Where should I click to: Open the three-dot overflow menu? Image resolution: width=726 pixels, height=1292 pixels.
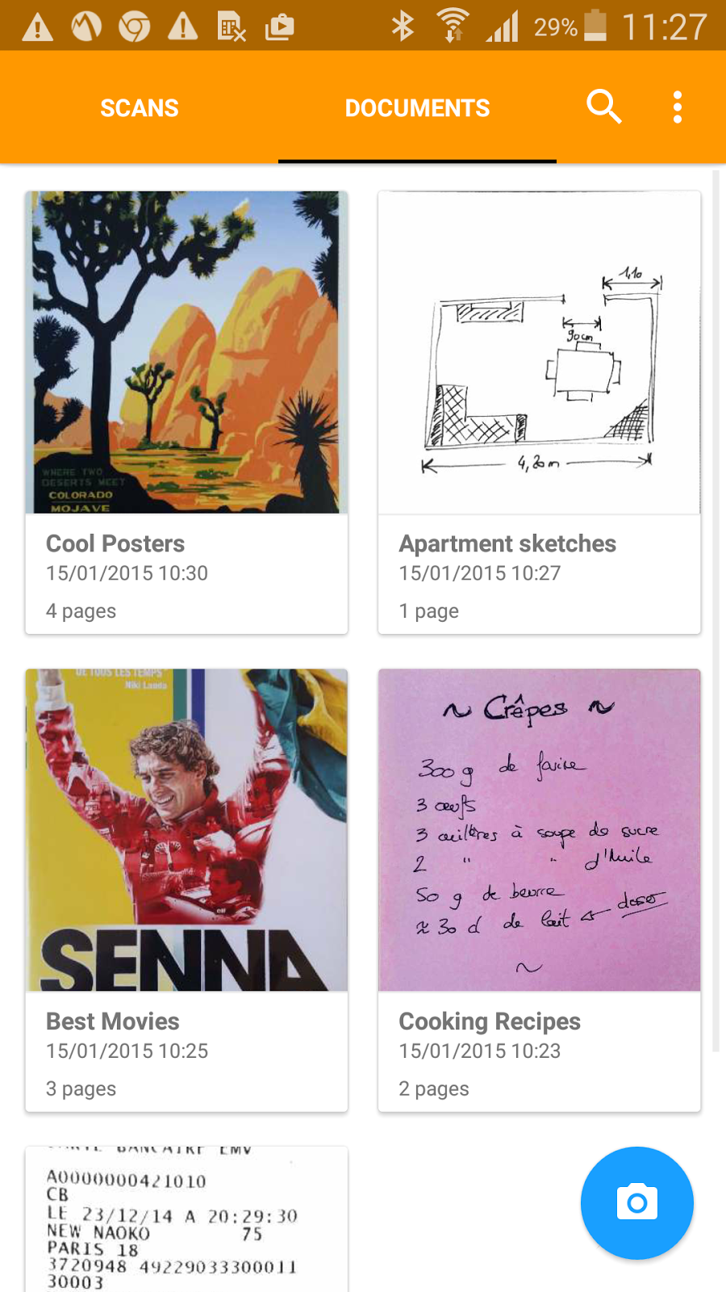[678, 107]
